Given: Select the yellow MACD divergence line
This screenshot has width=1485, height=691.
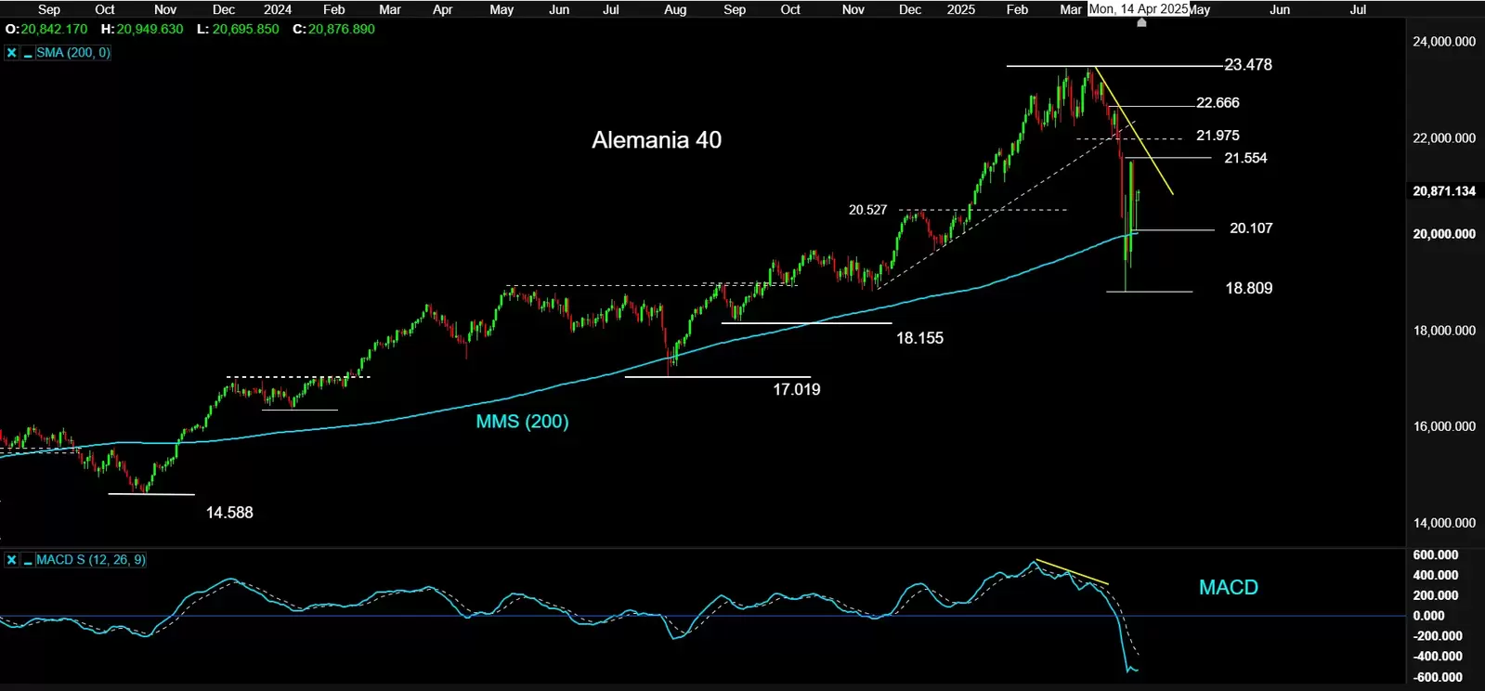Looking at the screenshot, I should pyautogui.click(x=1072, y=572).
